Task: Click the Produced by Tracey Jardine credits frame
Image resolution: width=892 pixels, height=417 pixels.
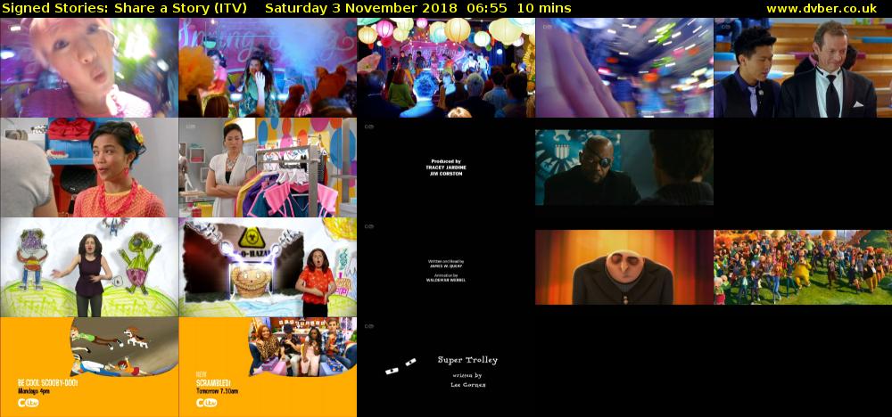Action: [446, 168]
